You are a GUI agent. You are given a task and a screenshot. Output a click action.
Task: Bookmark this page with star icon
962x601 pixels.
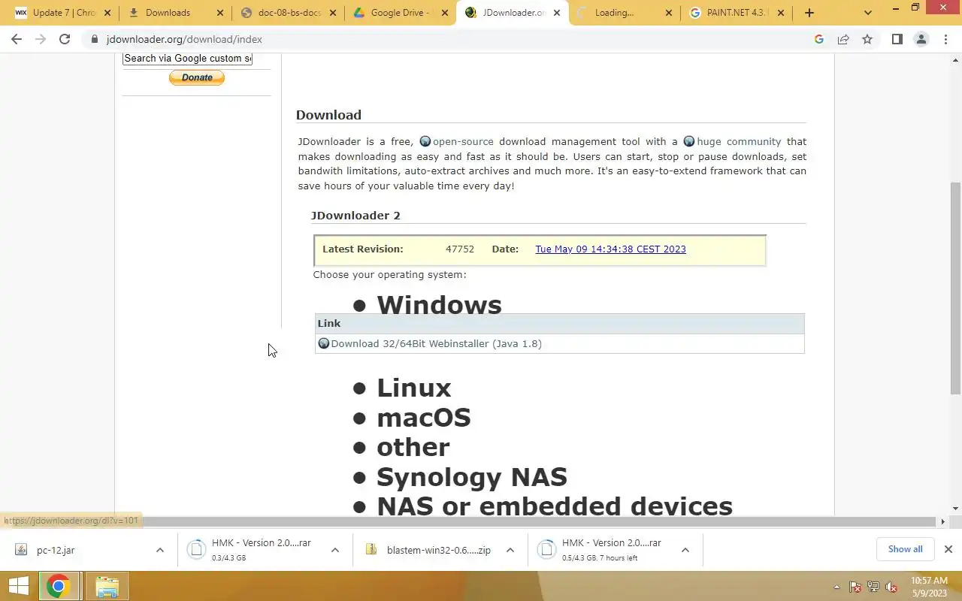tap(867, 39)
